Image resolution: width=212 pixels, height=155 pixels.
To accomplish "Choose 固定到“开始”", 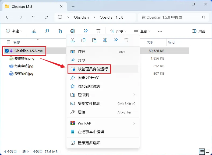I will click(103, 78).
